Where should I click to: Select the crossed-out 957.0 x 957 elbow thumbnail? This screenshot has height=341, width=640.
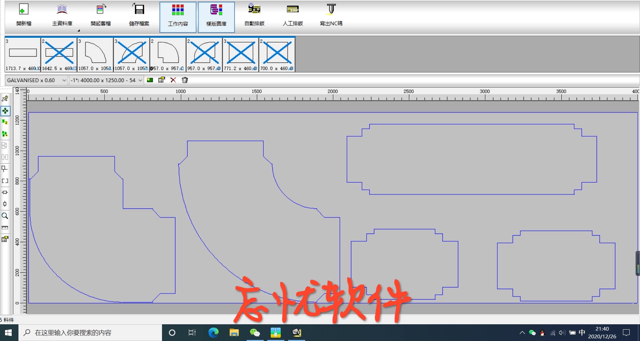(205, 55)
